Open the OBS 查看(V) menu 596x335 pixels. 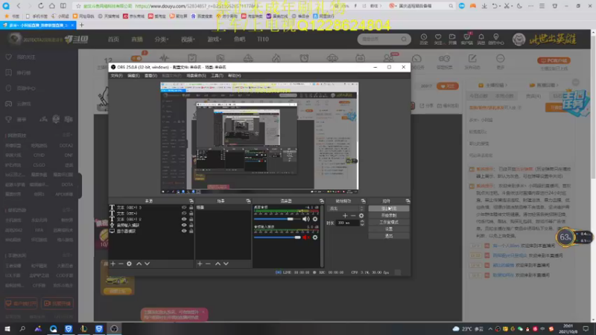[150, 76]
